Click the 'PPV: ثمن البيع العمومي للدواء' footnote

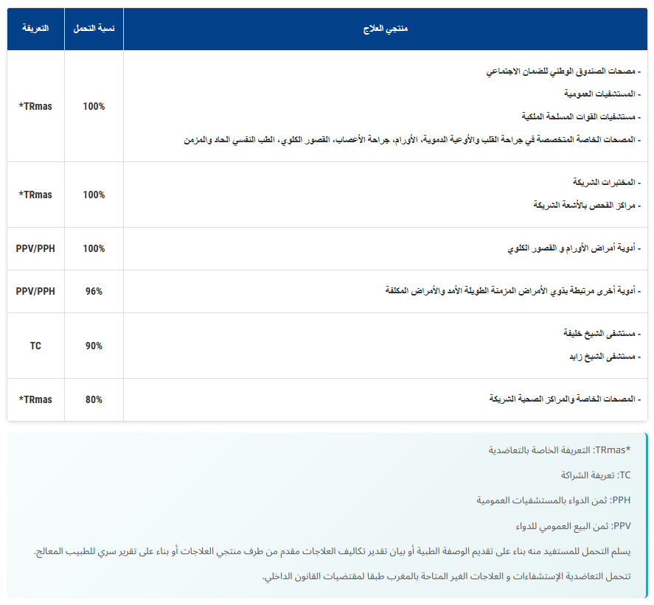573,526
